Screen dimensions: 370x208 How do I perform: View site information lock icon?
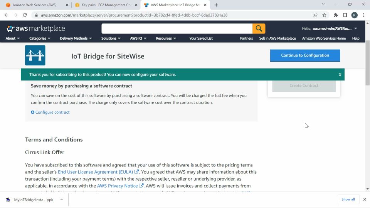point(36,15)
